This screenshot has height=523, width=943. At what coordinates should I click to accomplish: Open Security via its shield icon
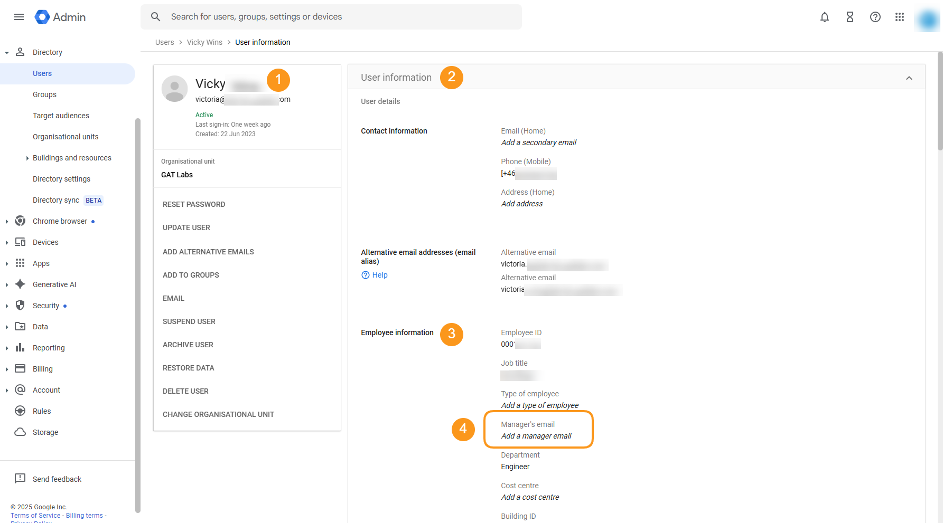click(x=20, y=305)
